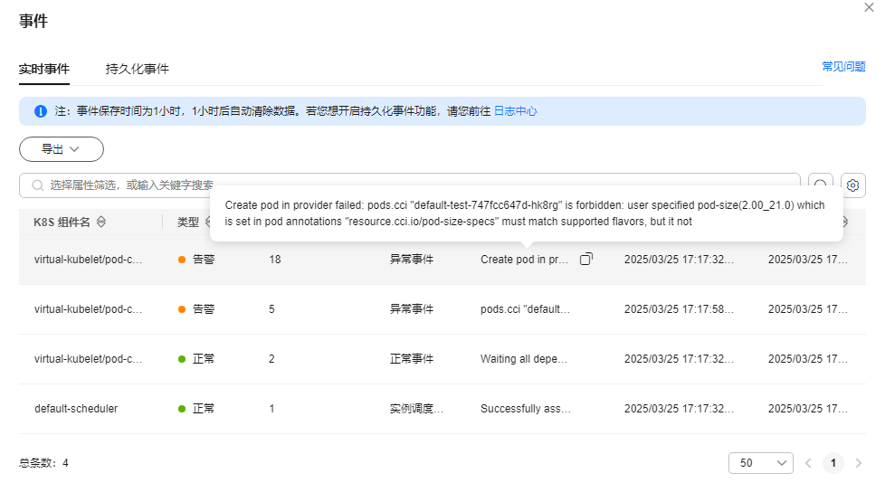Select page 1 in pagination
Screen dimensions: 885x483
833,463
